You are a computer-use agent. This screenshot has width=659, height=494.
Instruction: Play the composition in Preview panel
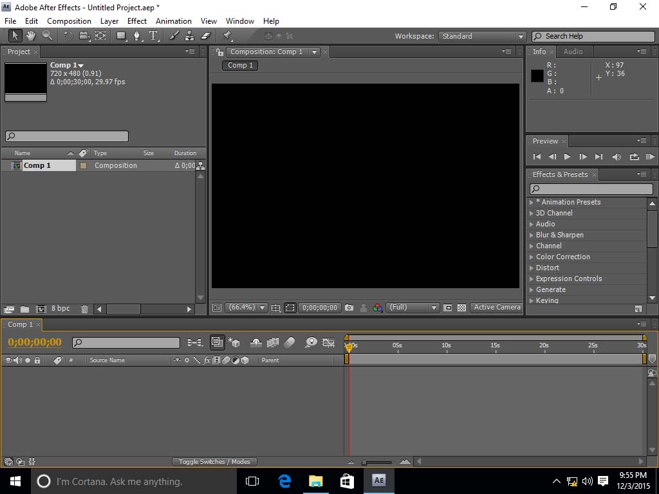pos(567,157)
